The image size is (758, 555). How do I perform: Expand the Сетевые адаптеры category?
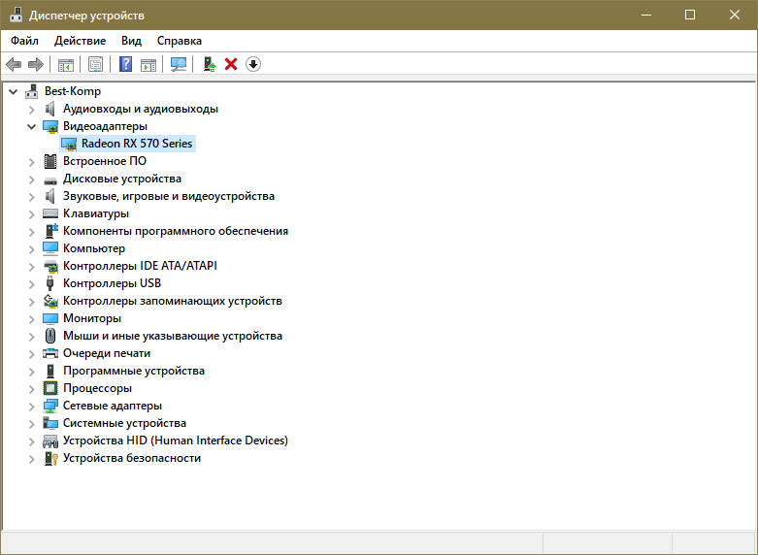(x=32, y=407)
